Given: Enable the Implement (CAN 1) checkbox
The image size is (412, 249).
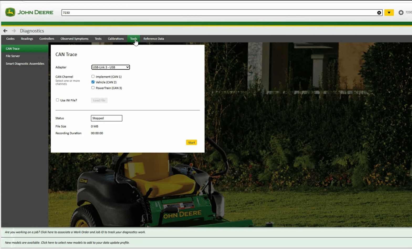Looking at the screenshot, I should 93,76.
